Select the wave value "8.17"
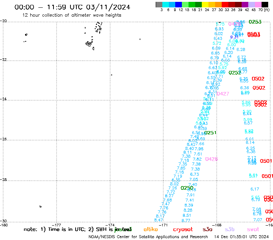 160,216
